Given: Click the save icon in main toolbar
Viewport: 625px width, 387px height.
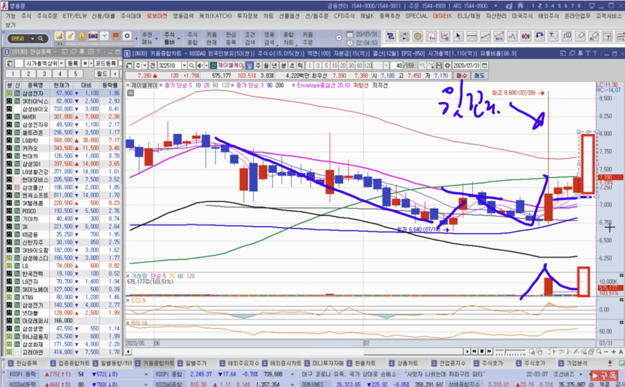Looking at the screenshot, I should tap(59, 36).
